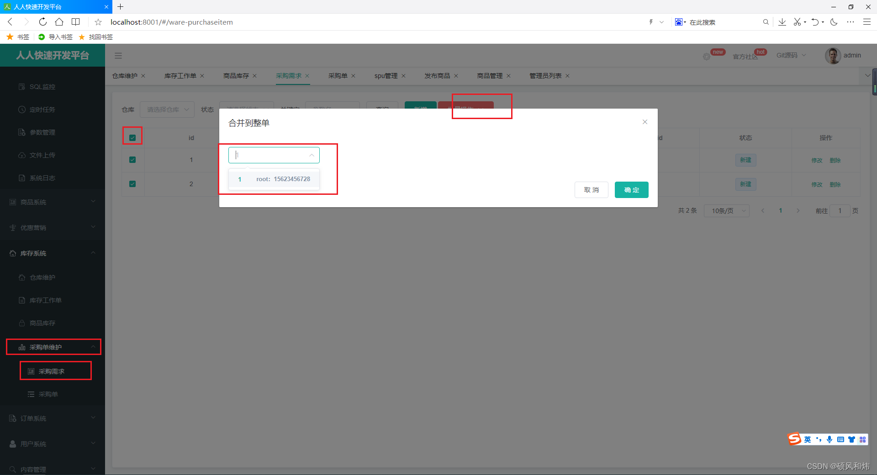Open the browser home page
Screen dimensions: 877x475
click(x=59, y=22)
